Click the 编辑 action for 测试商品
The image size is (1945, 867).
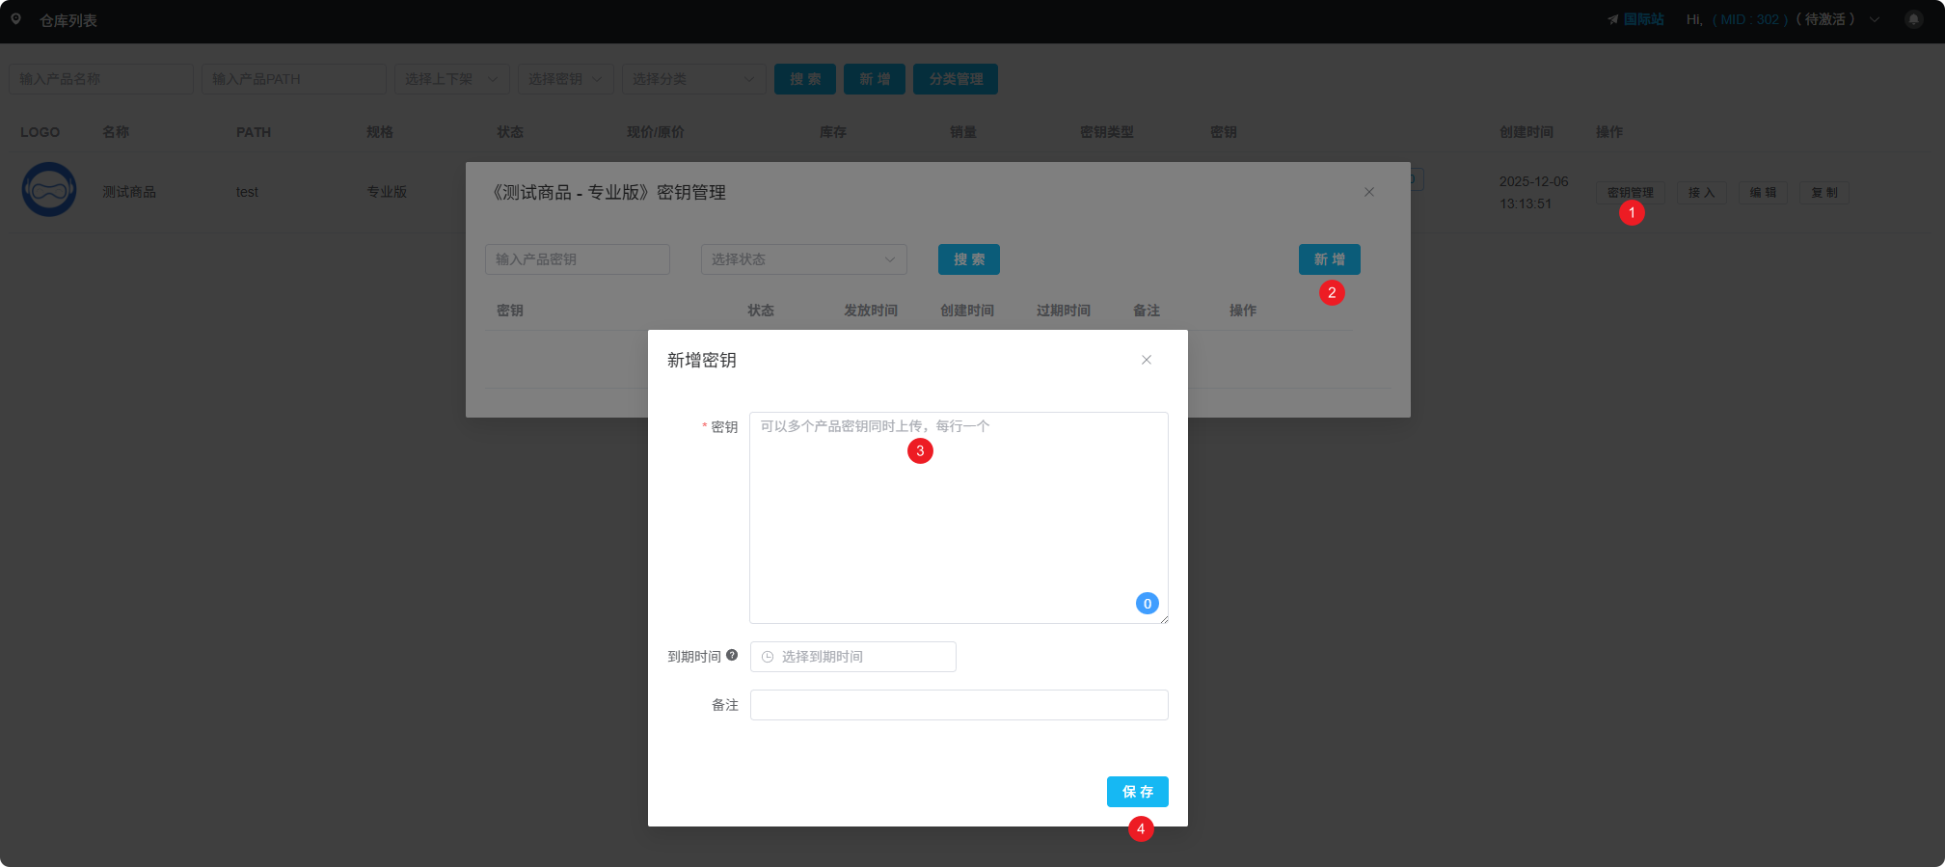(x=1763, y=193)
